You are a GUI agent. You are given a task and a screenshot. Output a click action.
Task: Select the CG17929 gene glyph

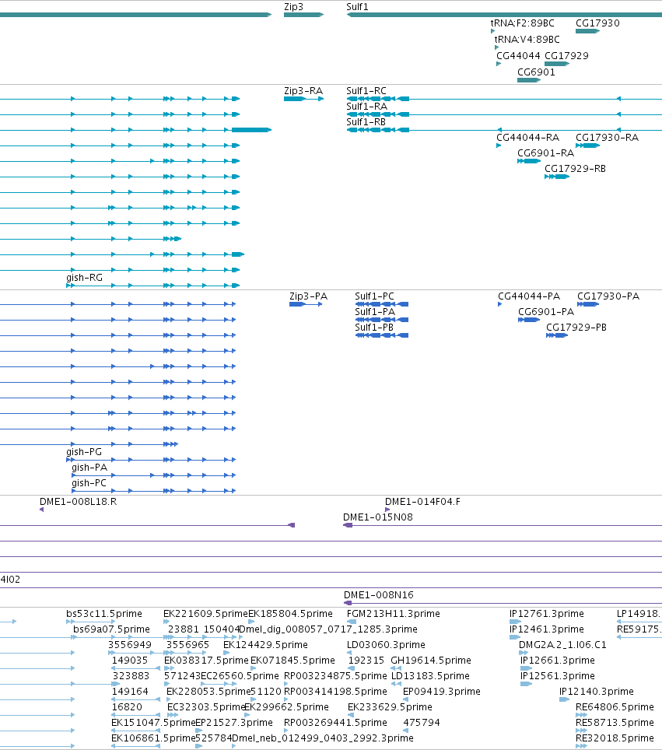coord(557,64)
